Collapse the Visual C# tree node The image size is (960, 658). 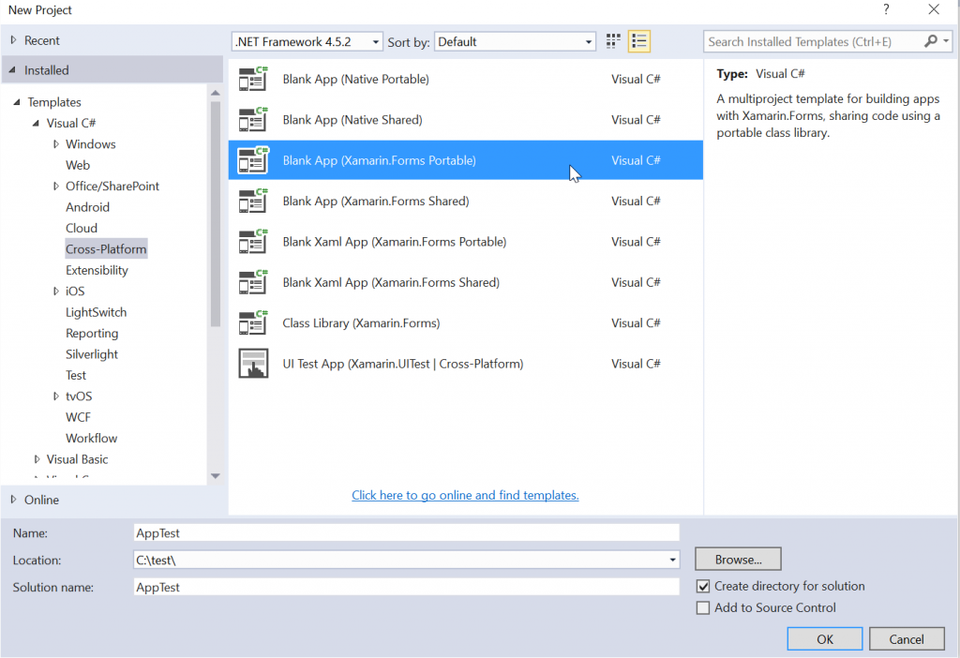tap(36, 123)
